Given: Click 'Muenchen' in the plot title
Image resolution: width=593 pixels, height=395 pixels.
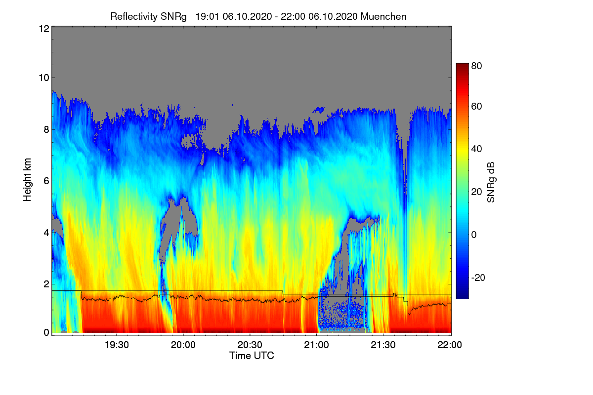Looking at the screenshot, I should coord(384,16).
